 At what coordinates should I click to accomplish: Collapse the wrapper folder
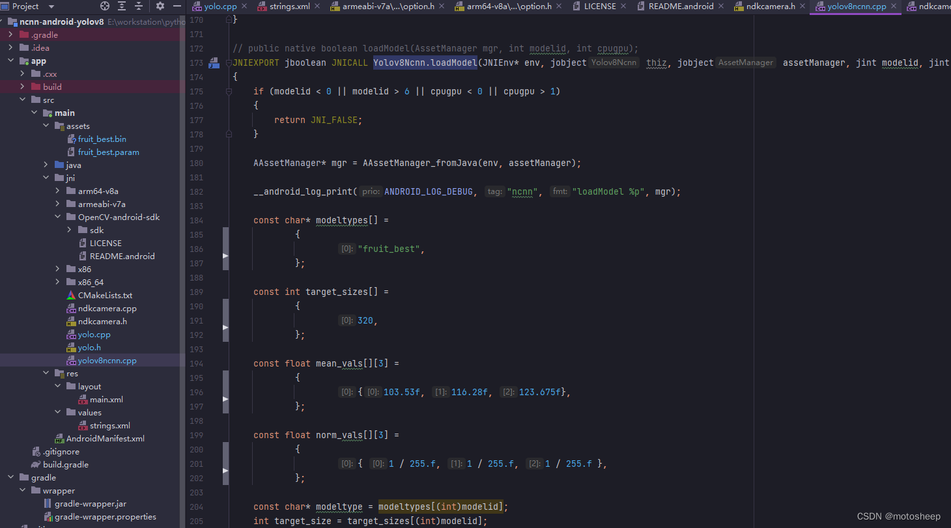click(23, 490)
